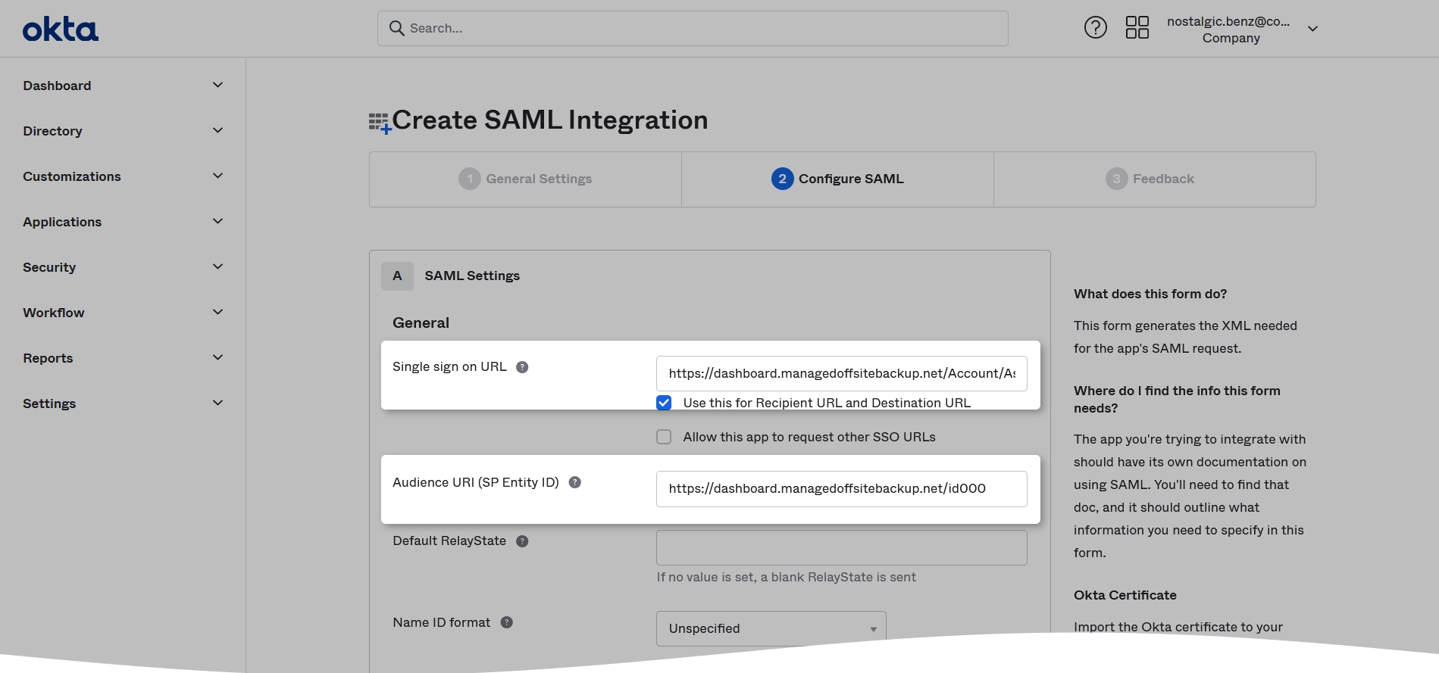1439x673 pixels.
Task: Click the Single sign on URL field
Action: click(842, 373)
